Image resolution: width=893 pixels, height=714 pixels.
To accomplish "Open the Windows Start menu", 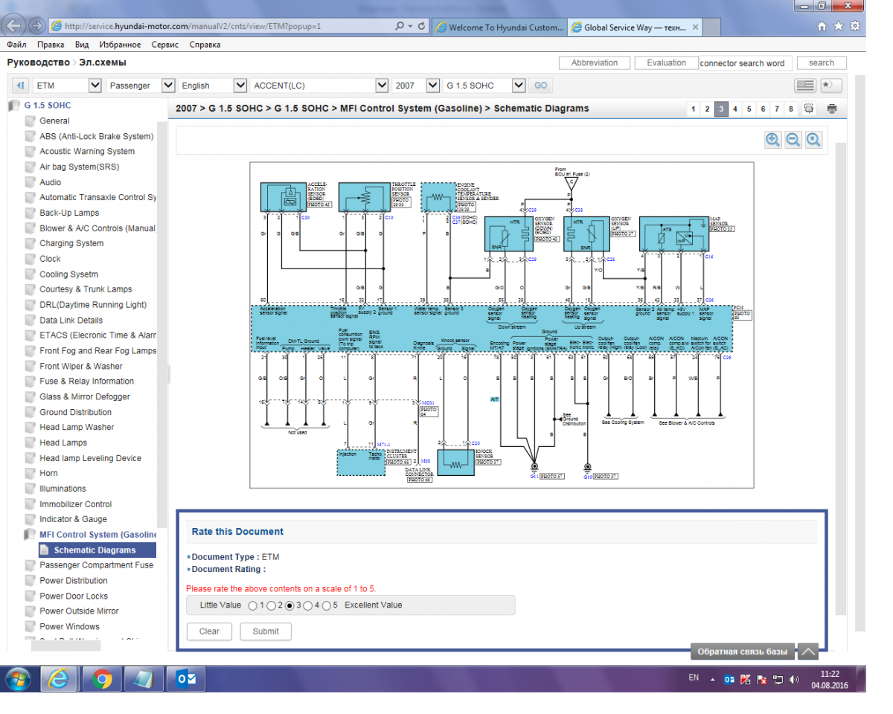I will (18, 679).
